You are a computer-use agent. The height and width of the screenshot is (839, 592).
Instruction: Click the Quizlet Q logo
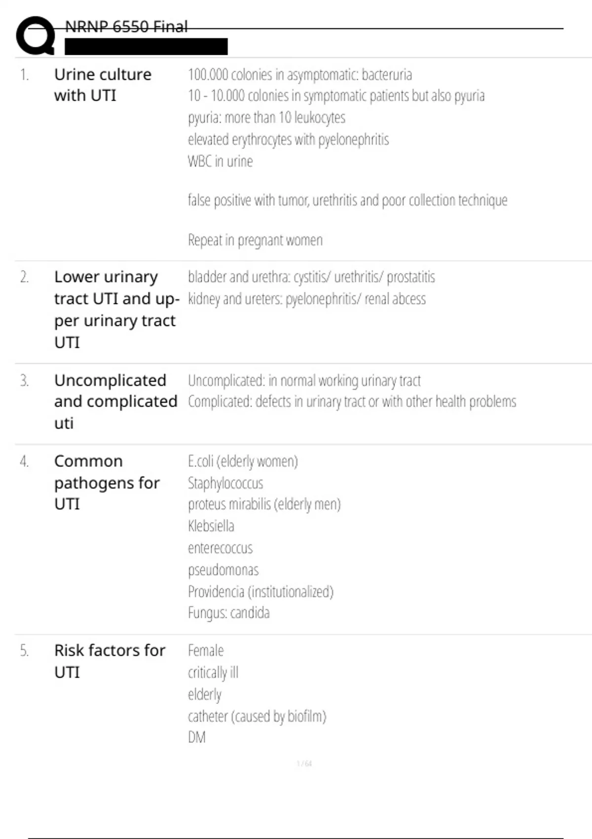[35, 36]
